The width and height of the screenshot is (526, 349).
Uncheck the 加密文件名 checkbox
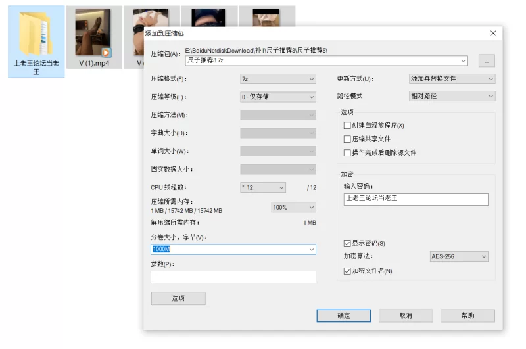pos(347,271)
